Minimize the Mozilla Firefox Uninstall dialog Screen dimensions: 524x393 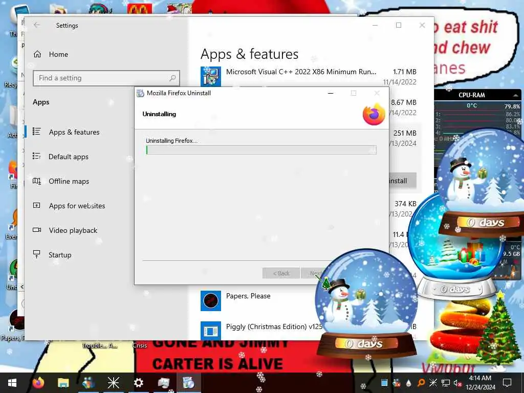pos(331,93)
